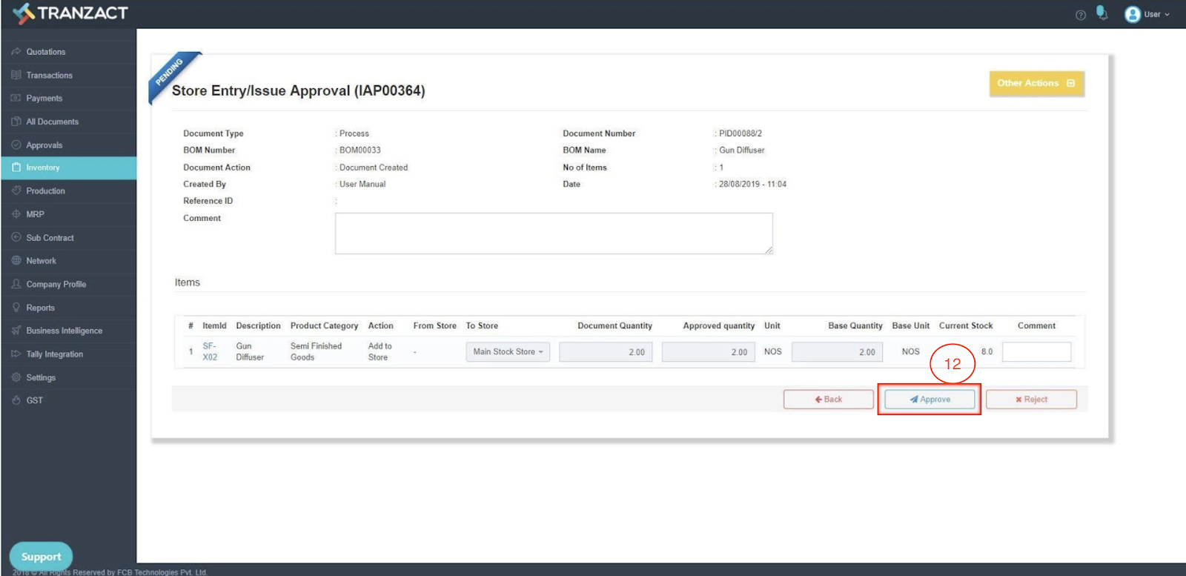Click the Sub Contract sidebar icon
The image size is (1186, 576).
16,237
